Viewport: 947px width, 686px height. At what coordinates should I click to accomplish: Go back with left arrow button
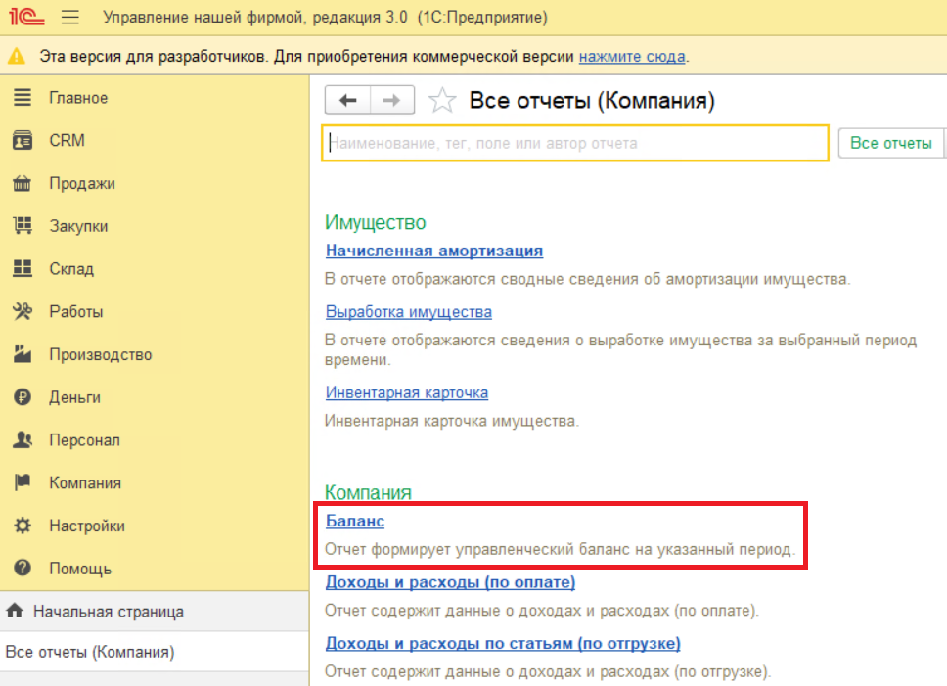(348, 100)
